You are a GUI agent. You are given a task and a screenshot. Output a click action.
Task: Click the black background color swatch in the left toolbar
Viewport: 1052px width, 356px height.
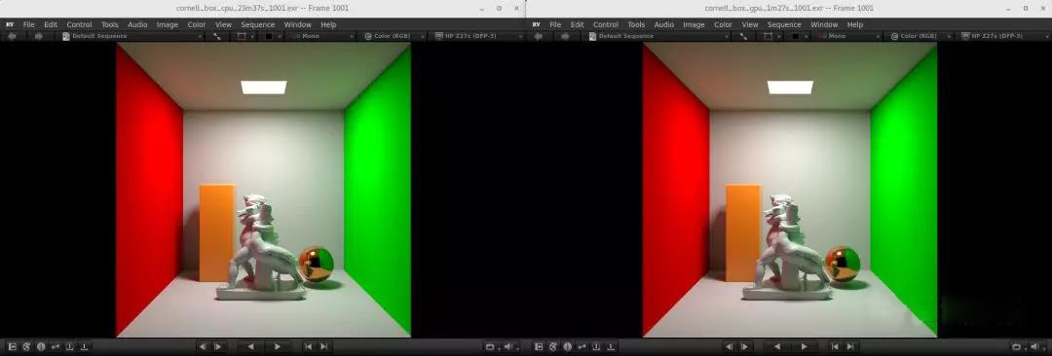(269, 36)
